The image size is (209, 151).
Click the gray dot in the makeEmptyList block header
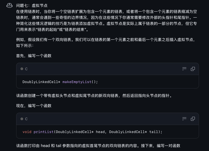(x=22, y=69)
